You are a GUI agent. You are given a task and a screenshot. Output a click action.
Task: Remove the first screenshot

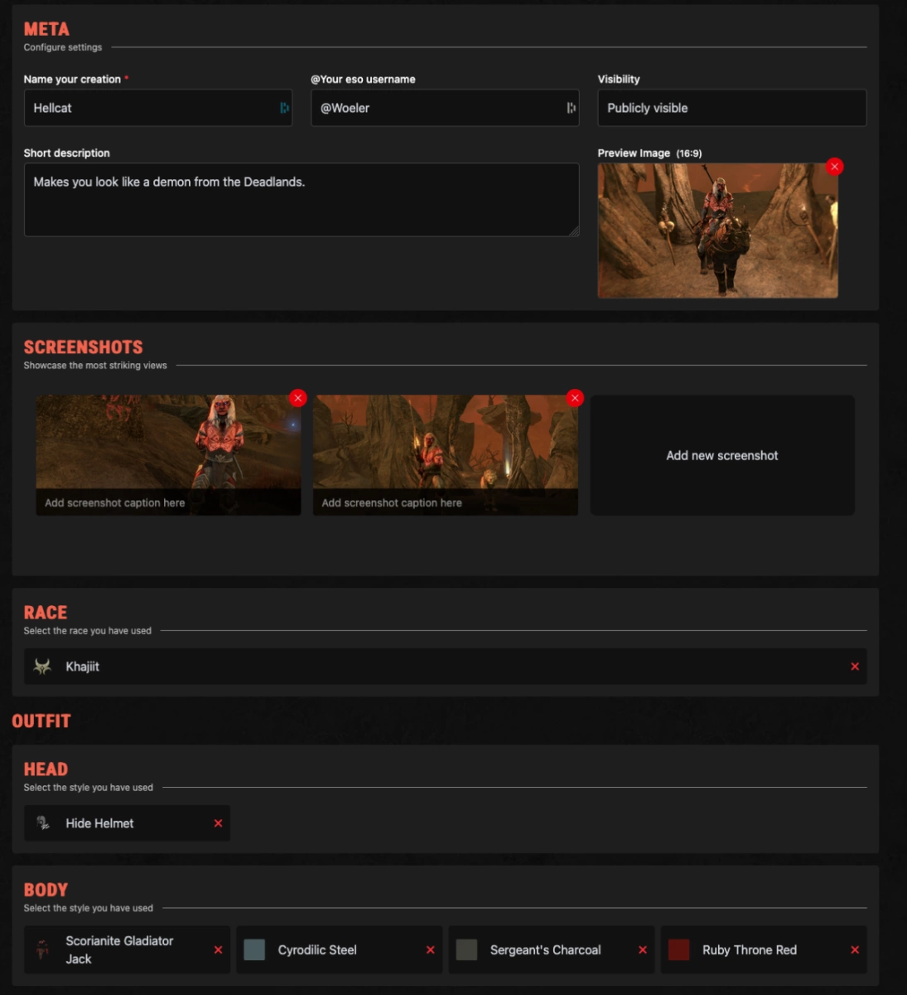297,398
